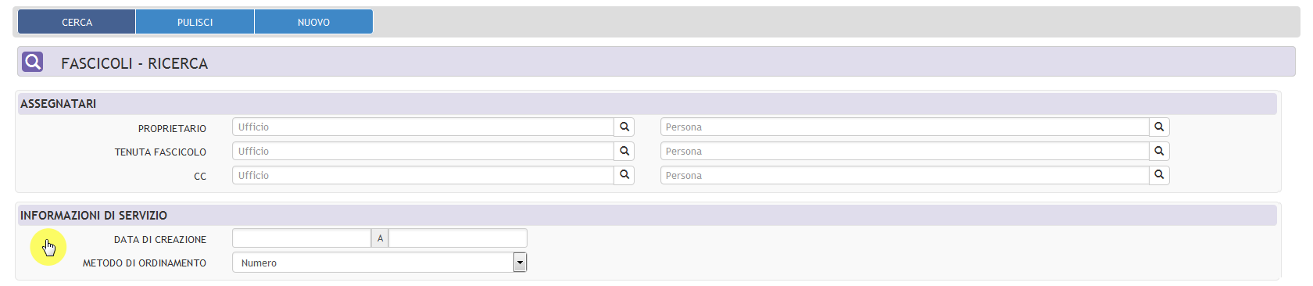Focus the Proprietario Ufficio input field

click(424, 127)
